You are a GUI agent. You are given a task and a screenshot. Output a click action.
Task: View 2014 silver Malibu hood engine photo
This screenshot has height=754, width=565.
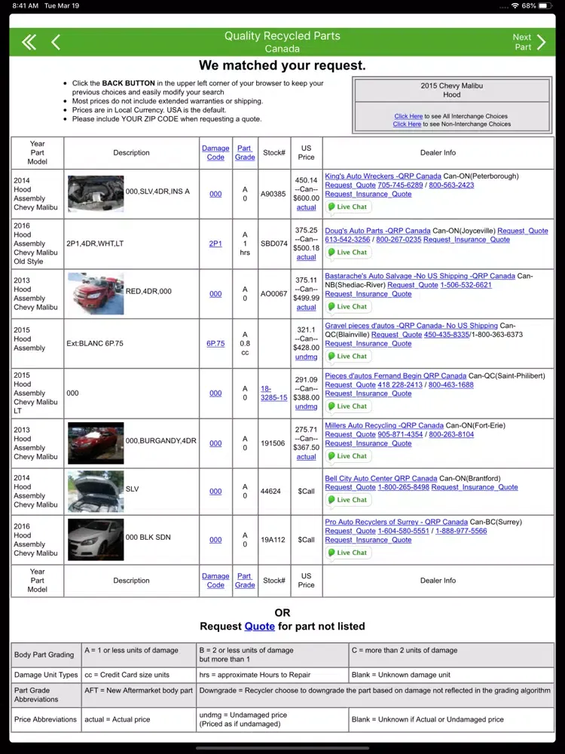click(96, 194)
